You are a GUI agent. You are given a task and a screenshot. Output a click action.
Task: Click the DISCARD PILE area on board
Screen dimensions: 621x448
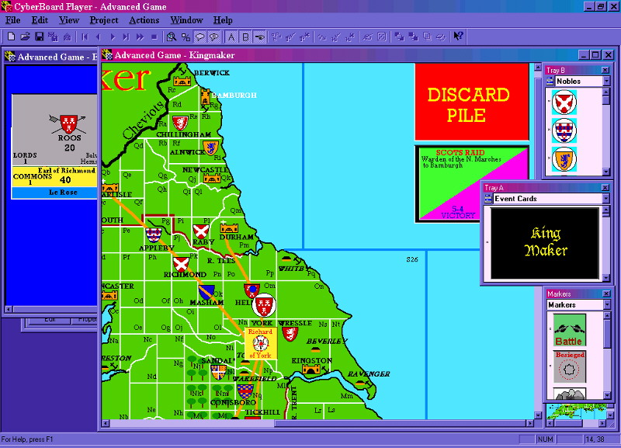(471, 102)
